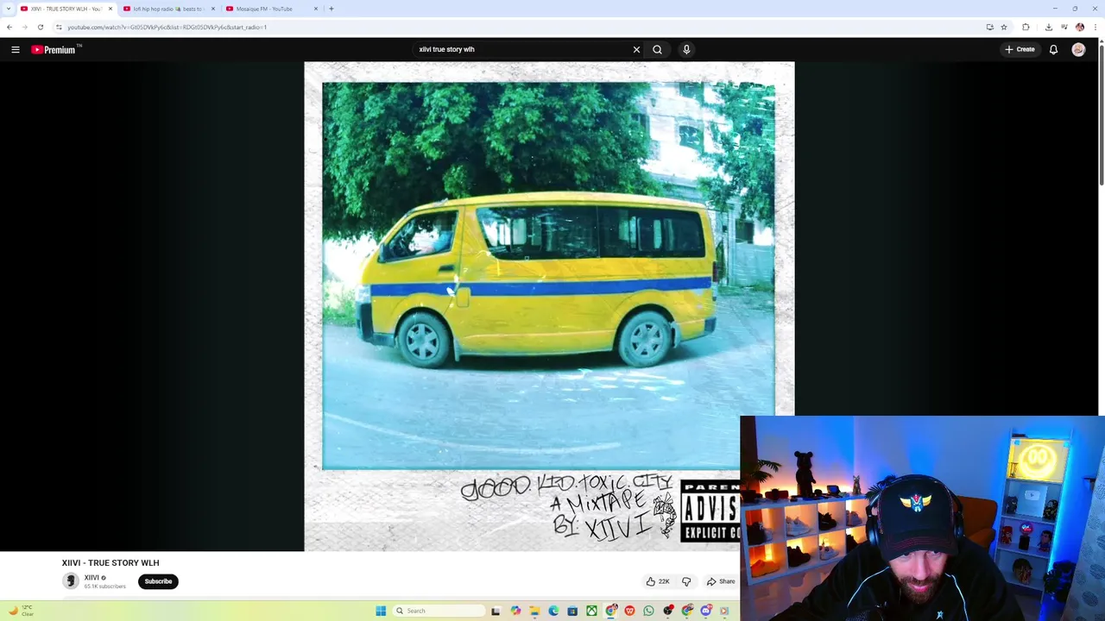This screenshot has height=621, width=1105.
Task: Reload the current page
Action: point(40,27)
